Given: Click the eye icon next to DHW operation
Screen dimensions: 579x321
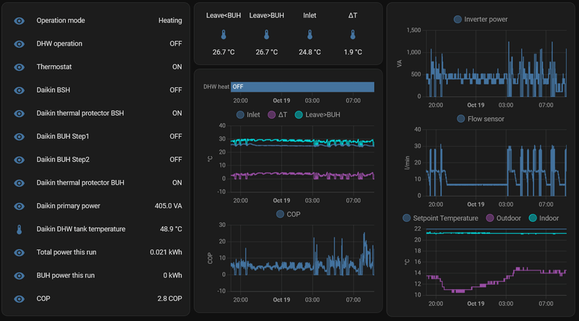Looking at the screenshot, I should (x=20, y=43).
